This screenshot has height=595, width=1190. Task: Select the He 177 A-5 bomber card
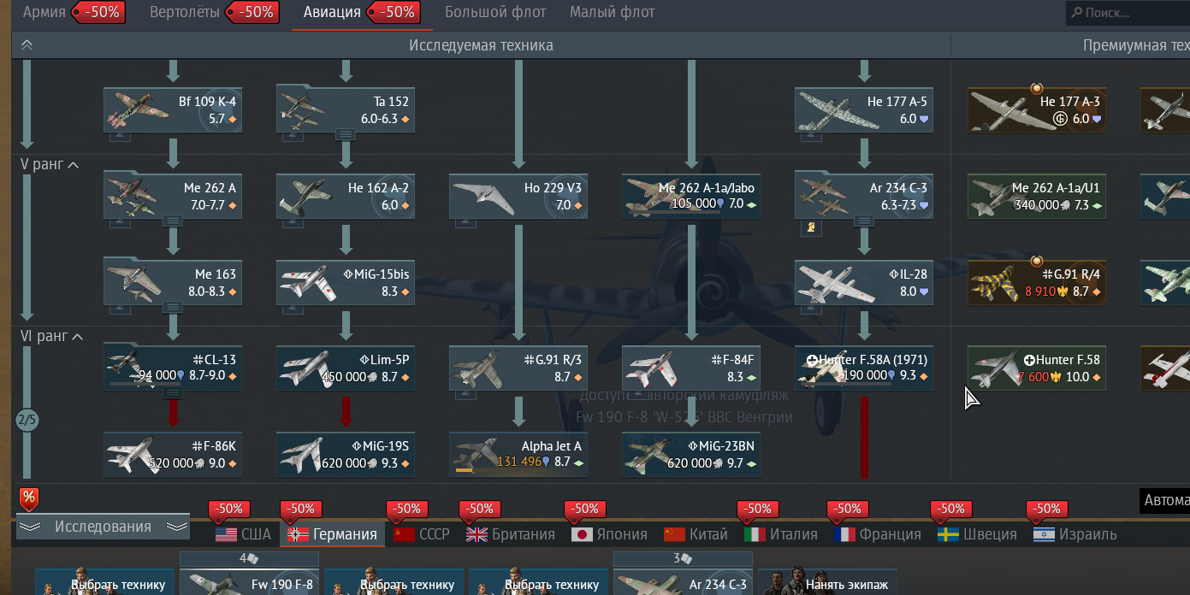click(864, 109)
